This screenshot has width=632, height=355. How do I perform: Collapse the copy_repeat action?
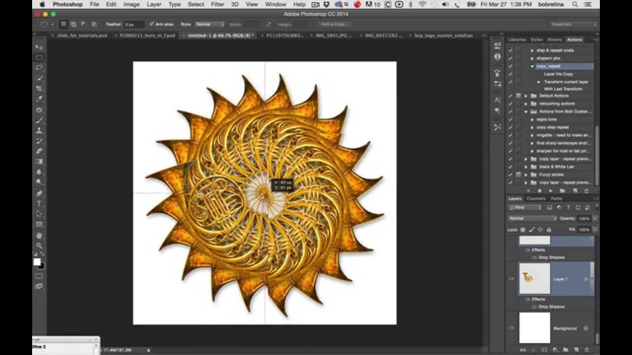pos(532,66)
